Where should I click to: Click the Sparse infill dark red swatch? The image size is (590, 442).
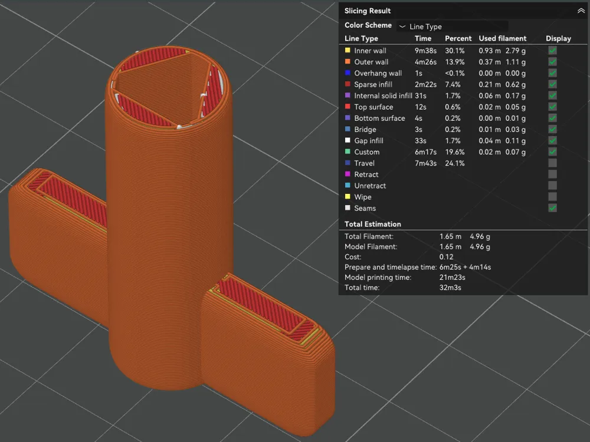tap(348, 84)
